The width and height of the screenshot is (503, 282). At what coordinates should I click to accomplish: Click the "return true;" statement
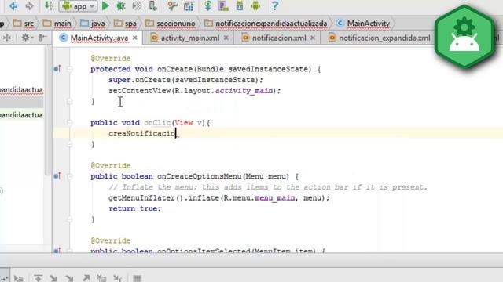[x=134, y=208]
